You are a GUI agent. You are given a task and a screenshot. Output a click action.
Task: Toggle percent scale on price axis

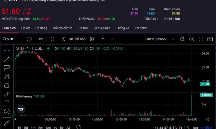188,127
